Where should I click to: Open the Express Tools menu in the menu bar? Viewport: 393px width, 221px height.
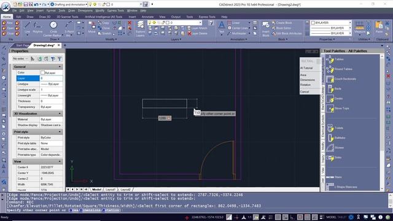pos(115,10)
